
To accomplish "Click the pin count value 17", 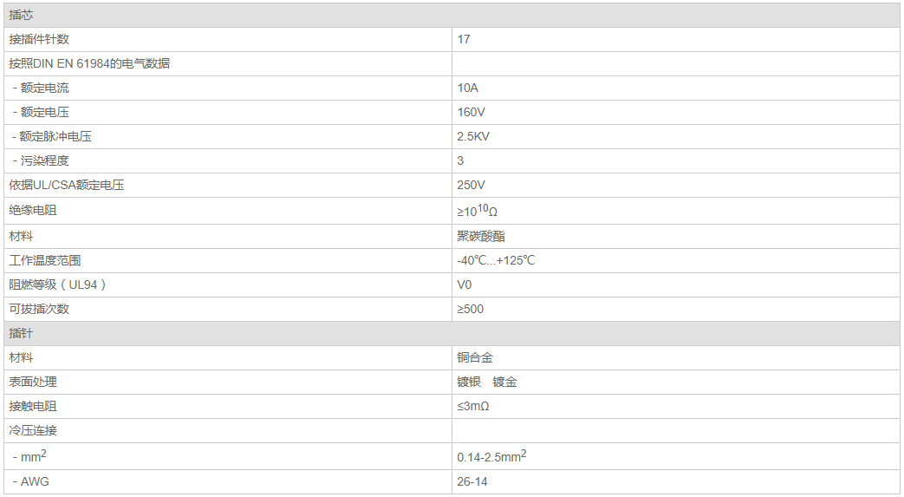I will (x=464, y=39).
